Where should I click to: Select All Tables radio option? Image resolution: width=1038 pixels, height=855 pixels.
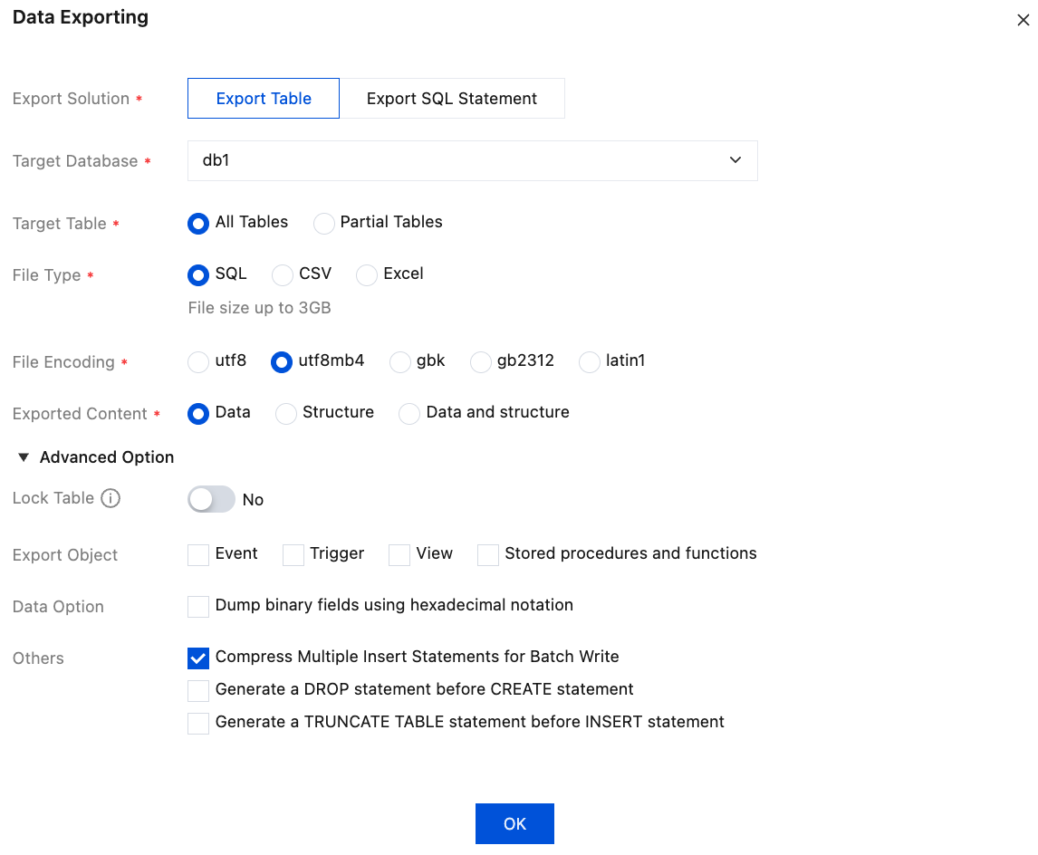pyautogui.click(x=198, y=224)
